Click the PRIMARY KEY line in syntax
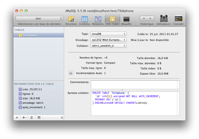 pyautogui.click(x=108, y=99)
